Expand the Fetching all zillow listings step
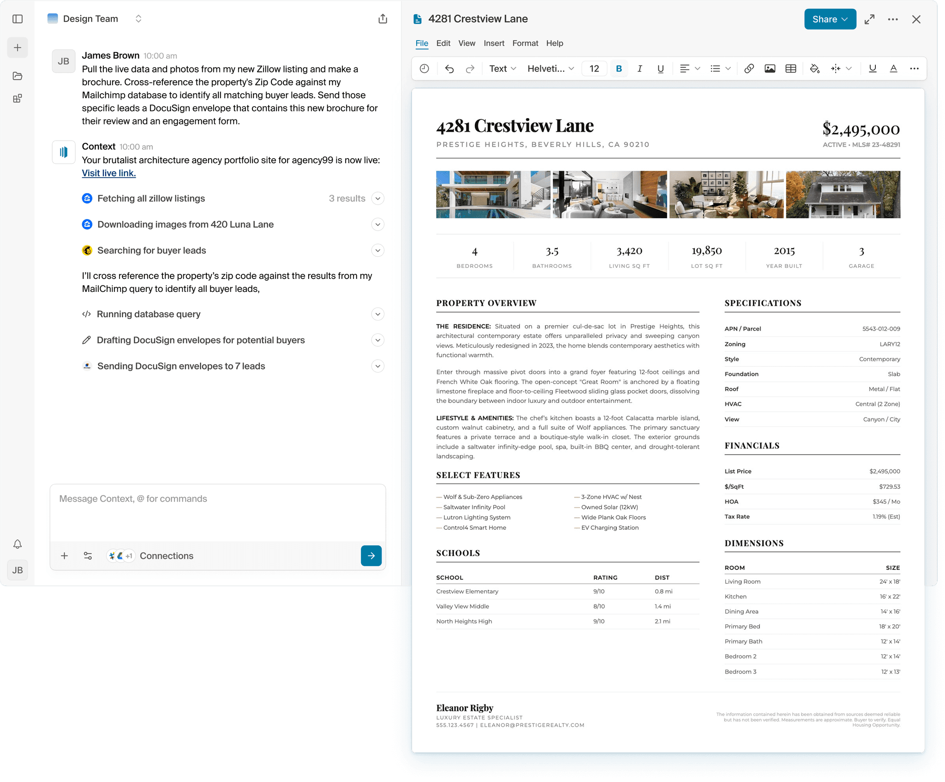Image resolution: width=945 pixels, height=782 pixels. pyautogui.click(x=377, y=198)
